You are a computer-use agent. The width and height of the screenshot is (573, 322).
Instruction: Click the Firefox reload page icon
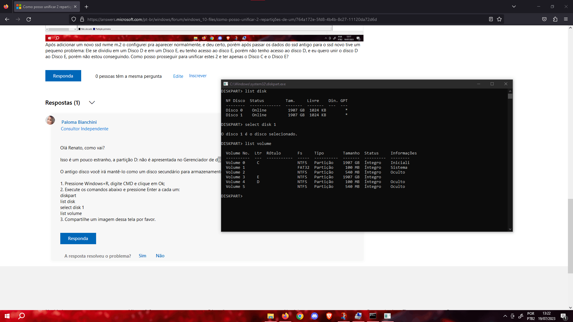(x=29, y=19)
